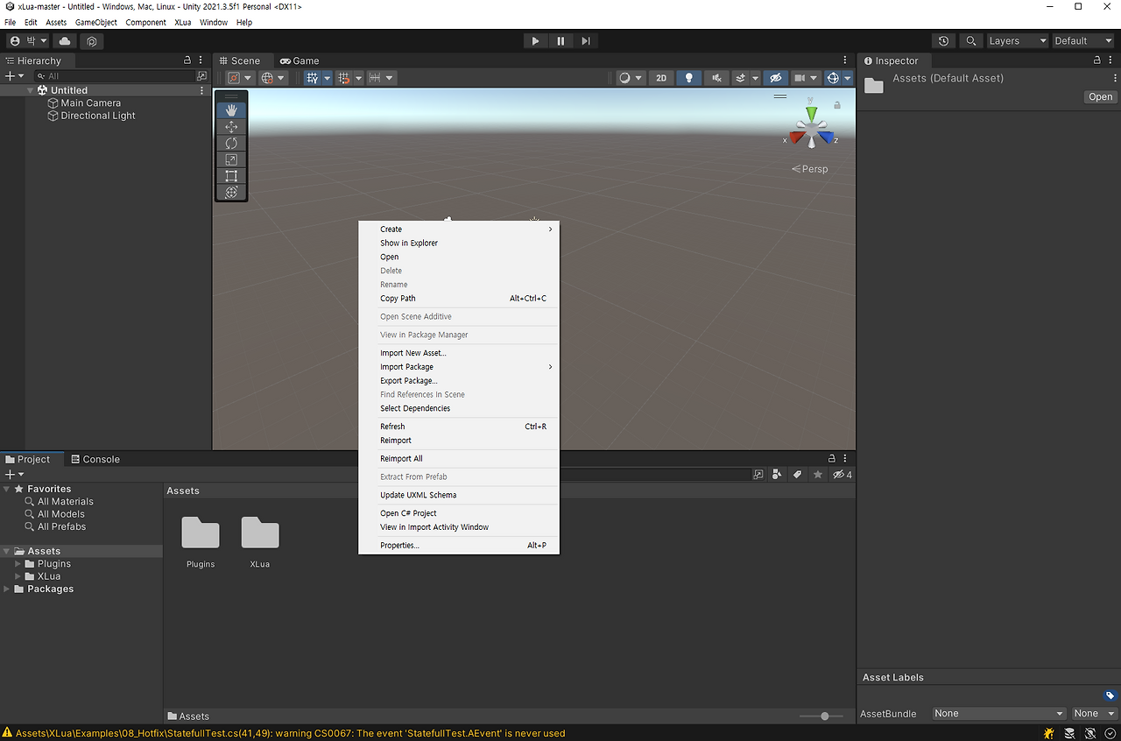Select the Rotate tool

point(231,143)
